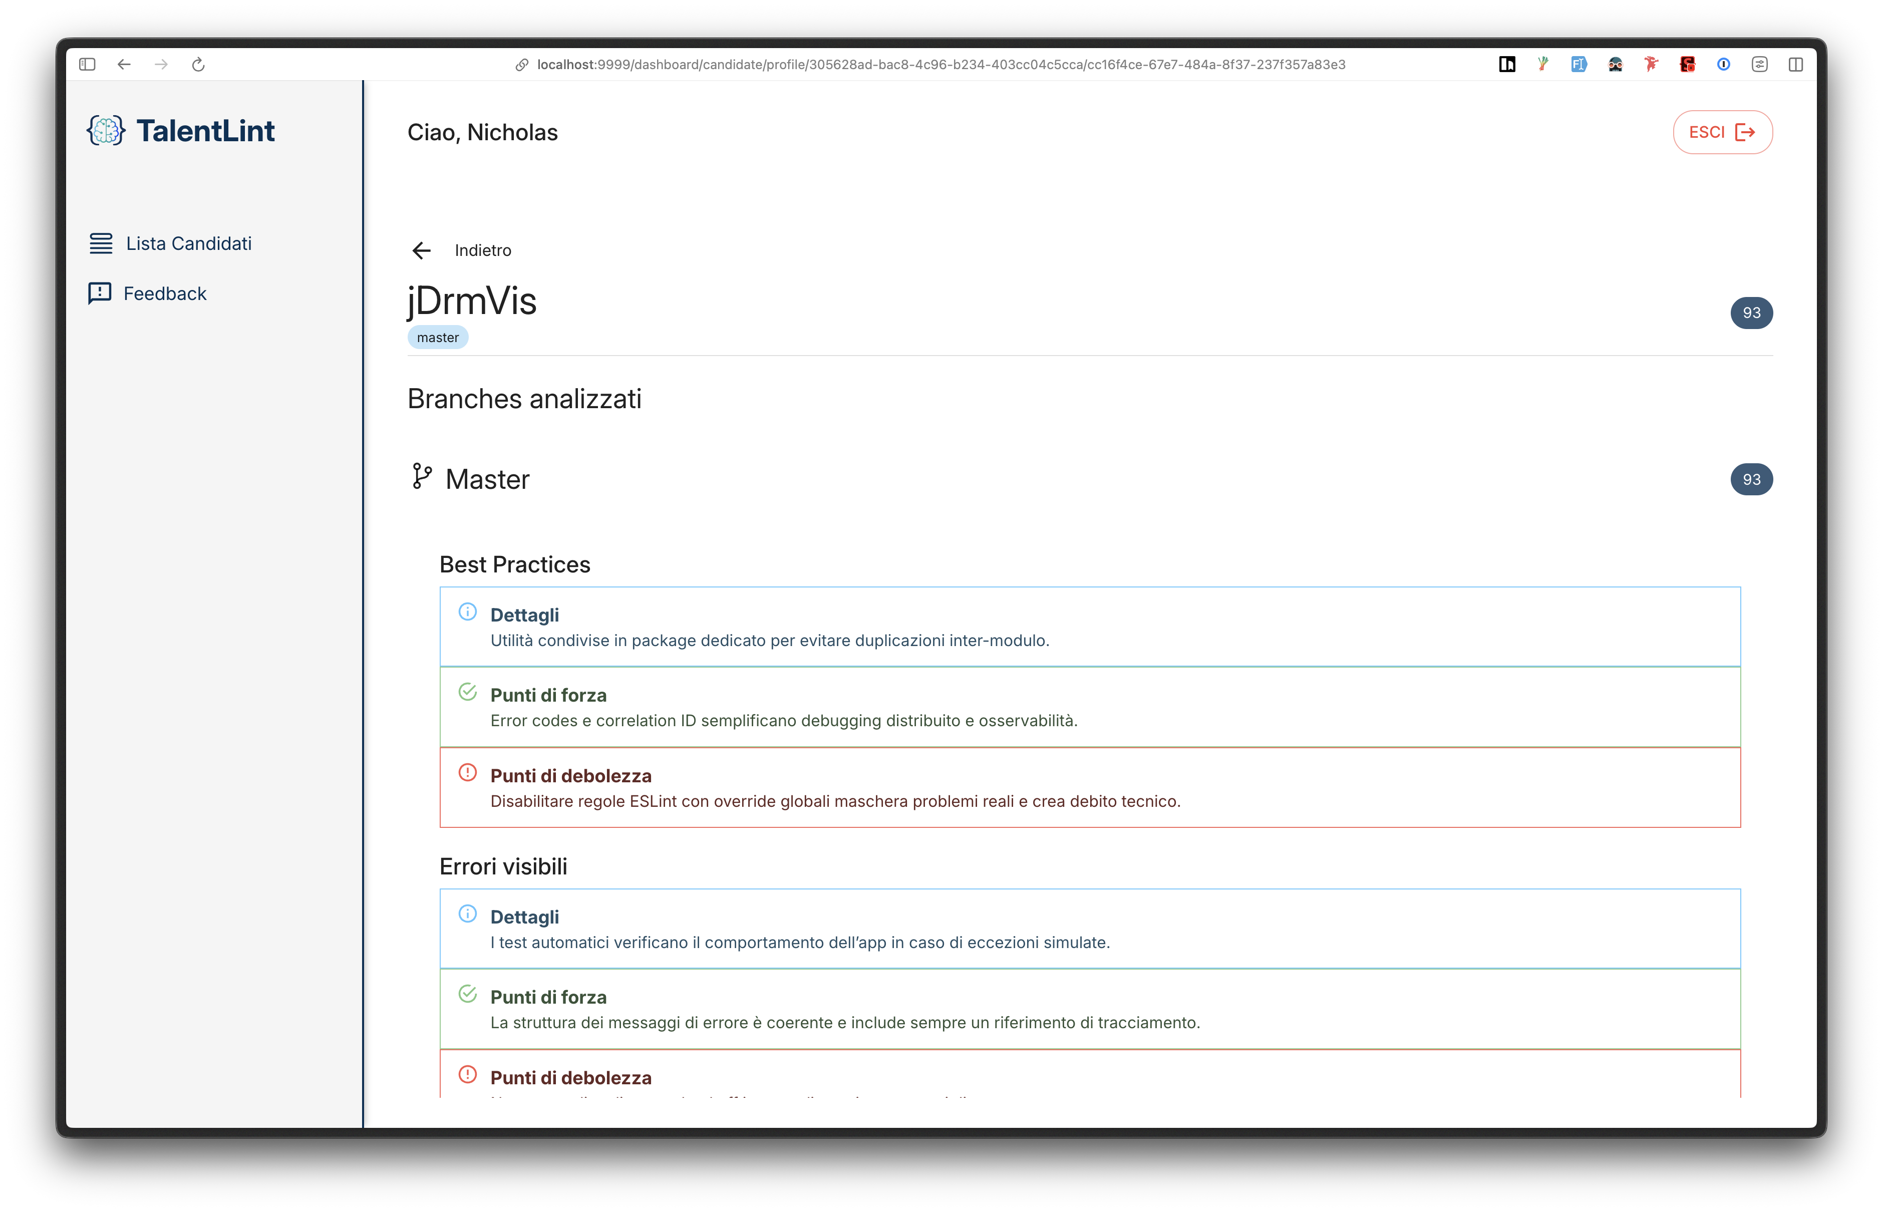
Task: Toggle split view in the browser toolbar
Action: (x=1796, y=65)
